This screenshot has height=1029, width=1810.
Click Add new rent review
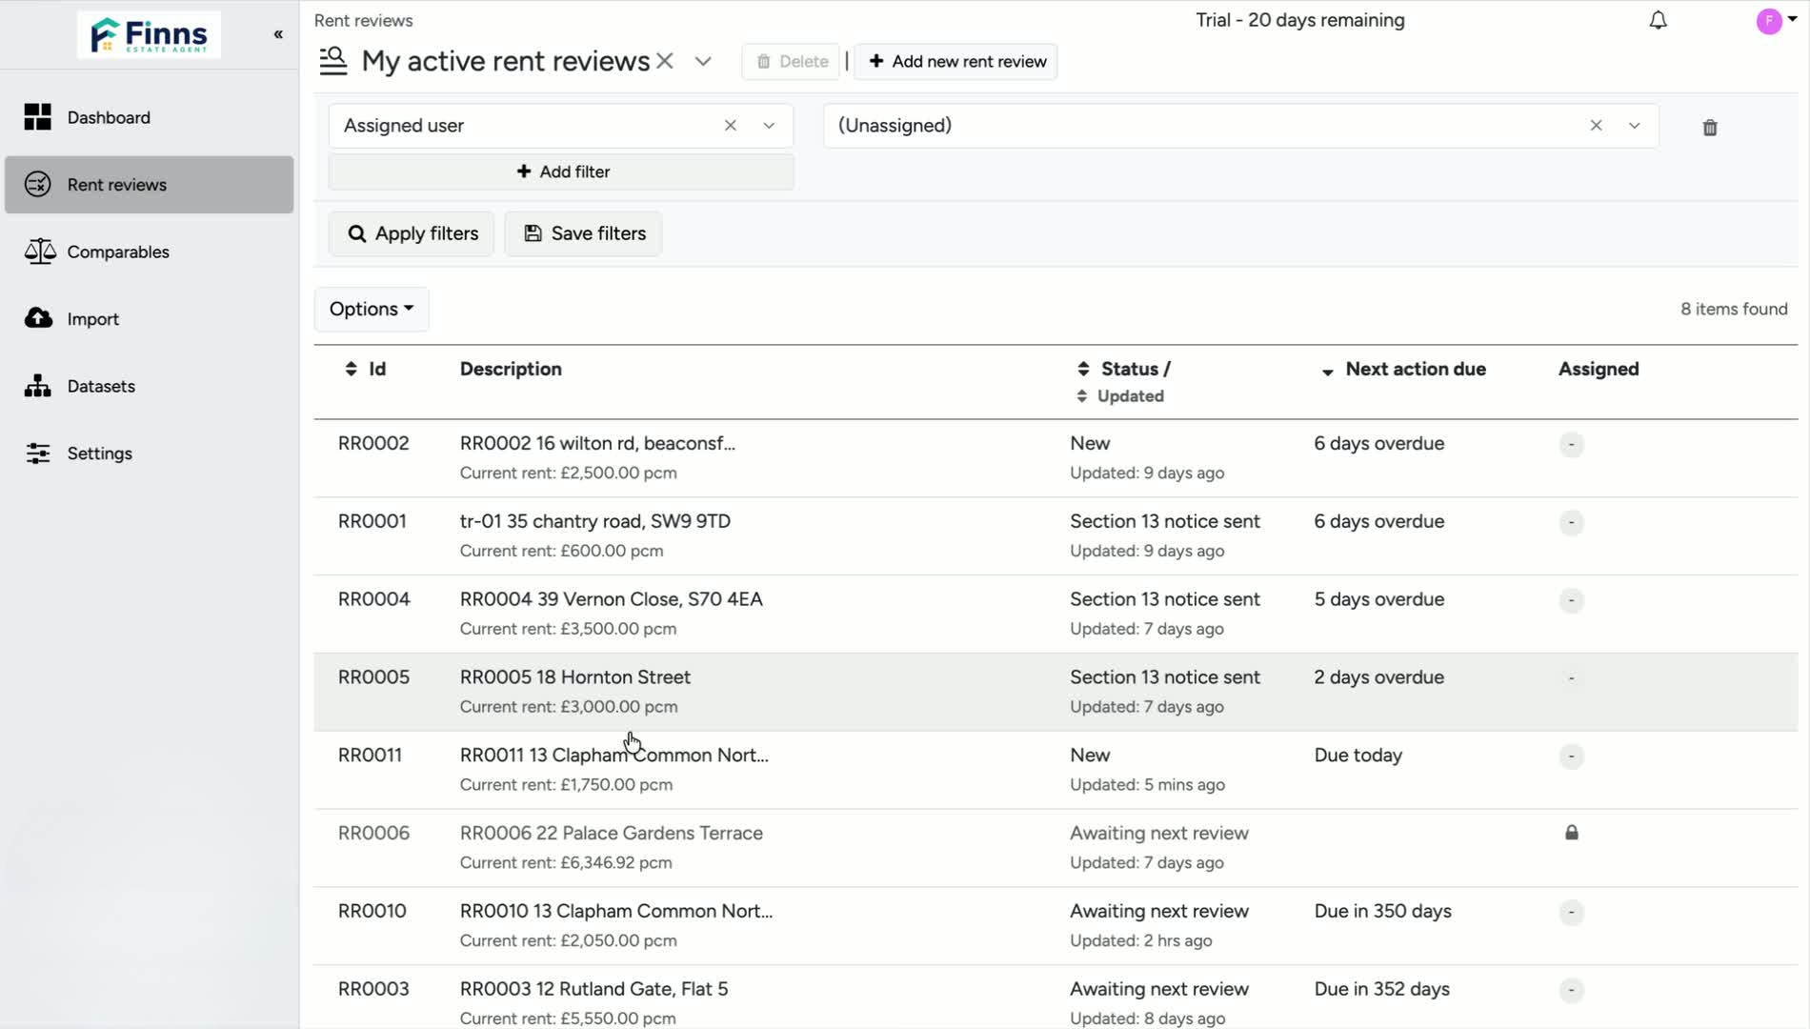(x=956, y=61)
